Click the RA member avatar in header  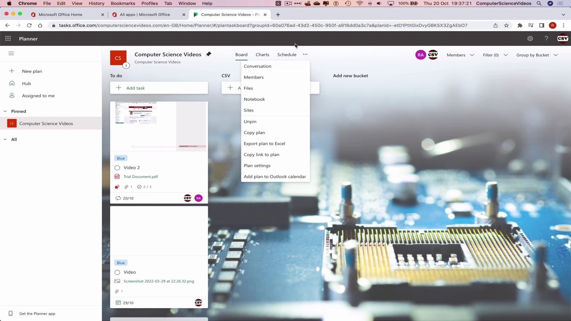421,55
